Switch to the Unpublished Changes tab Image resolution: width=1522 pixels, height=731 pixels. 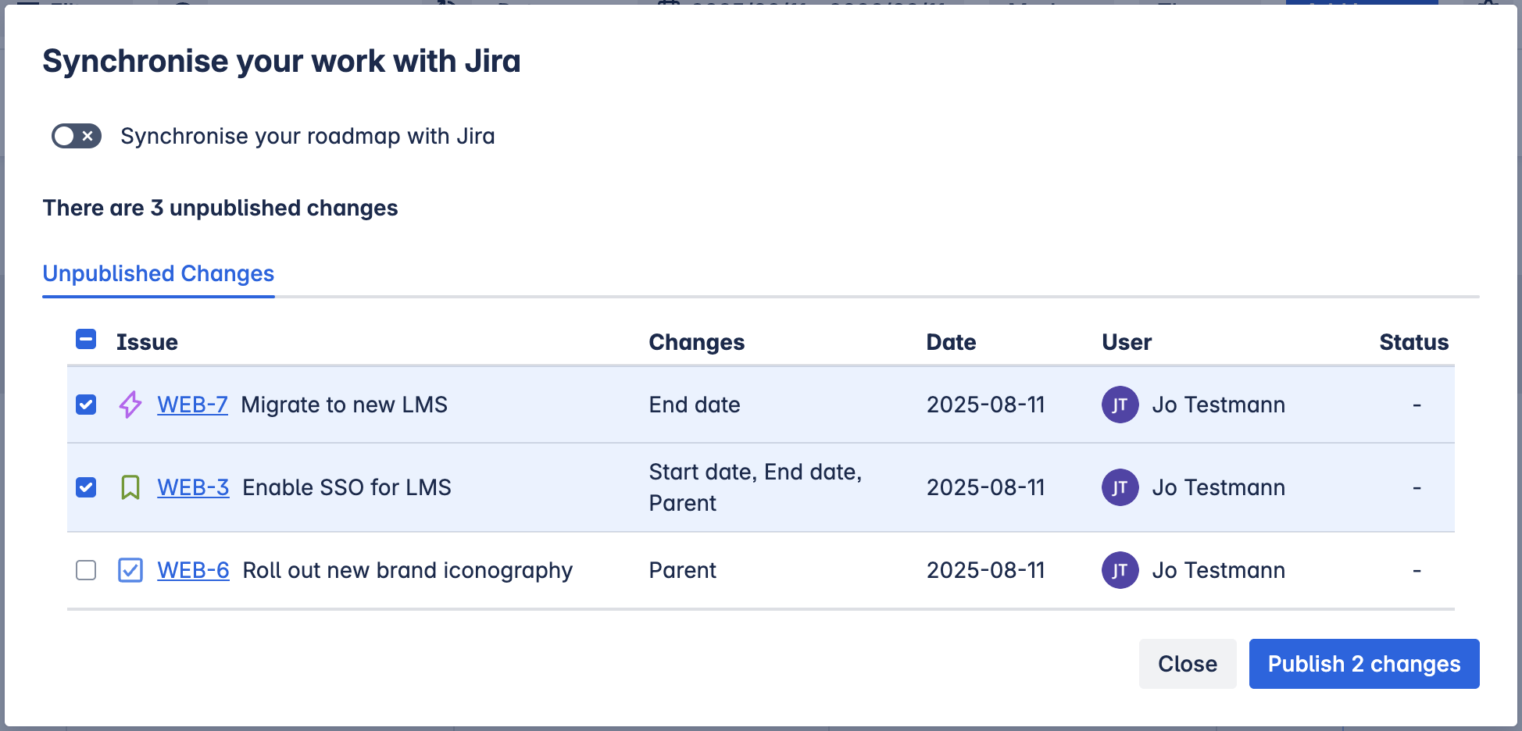tap(158, 273)
